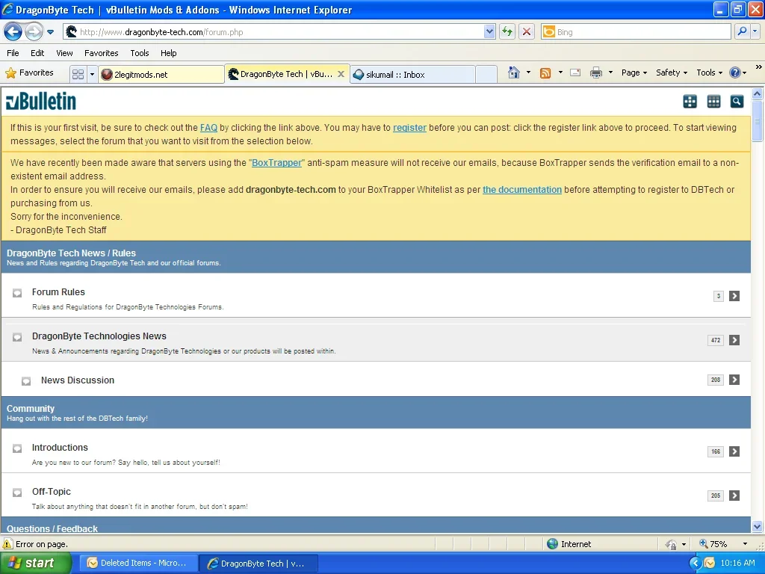Expand the address bar history dropdown

(489, 32)
